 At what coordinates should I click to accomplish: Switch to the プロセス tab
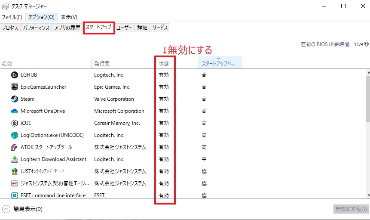pos(10,28)
